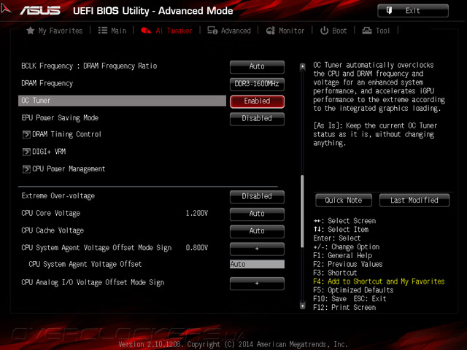Open the Tool tab
The width and height of the screenshot is (467, 350).
pyautogui.click(x=376, y=31)
